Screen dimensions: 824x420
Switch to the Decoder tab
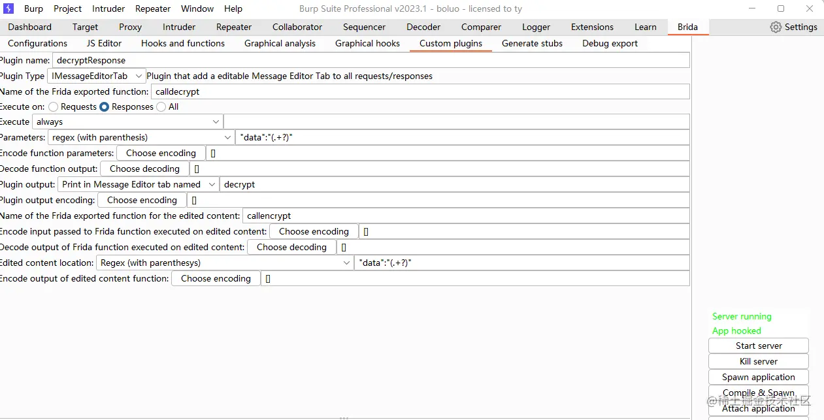coord(423,27)
